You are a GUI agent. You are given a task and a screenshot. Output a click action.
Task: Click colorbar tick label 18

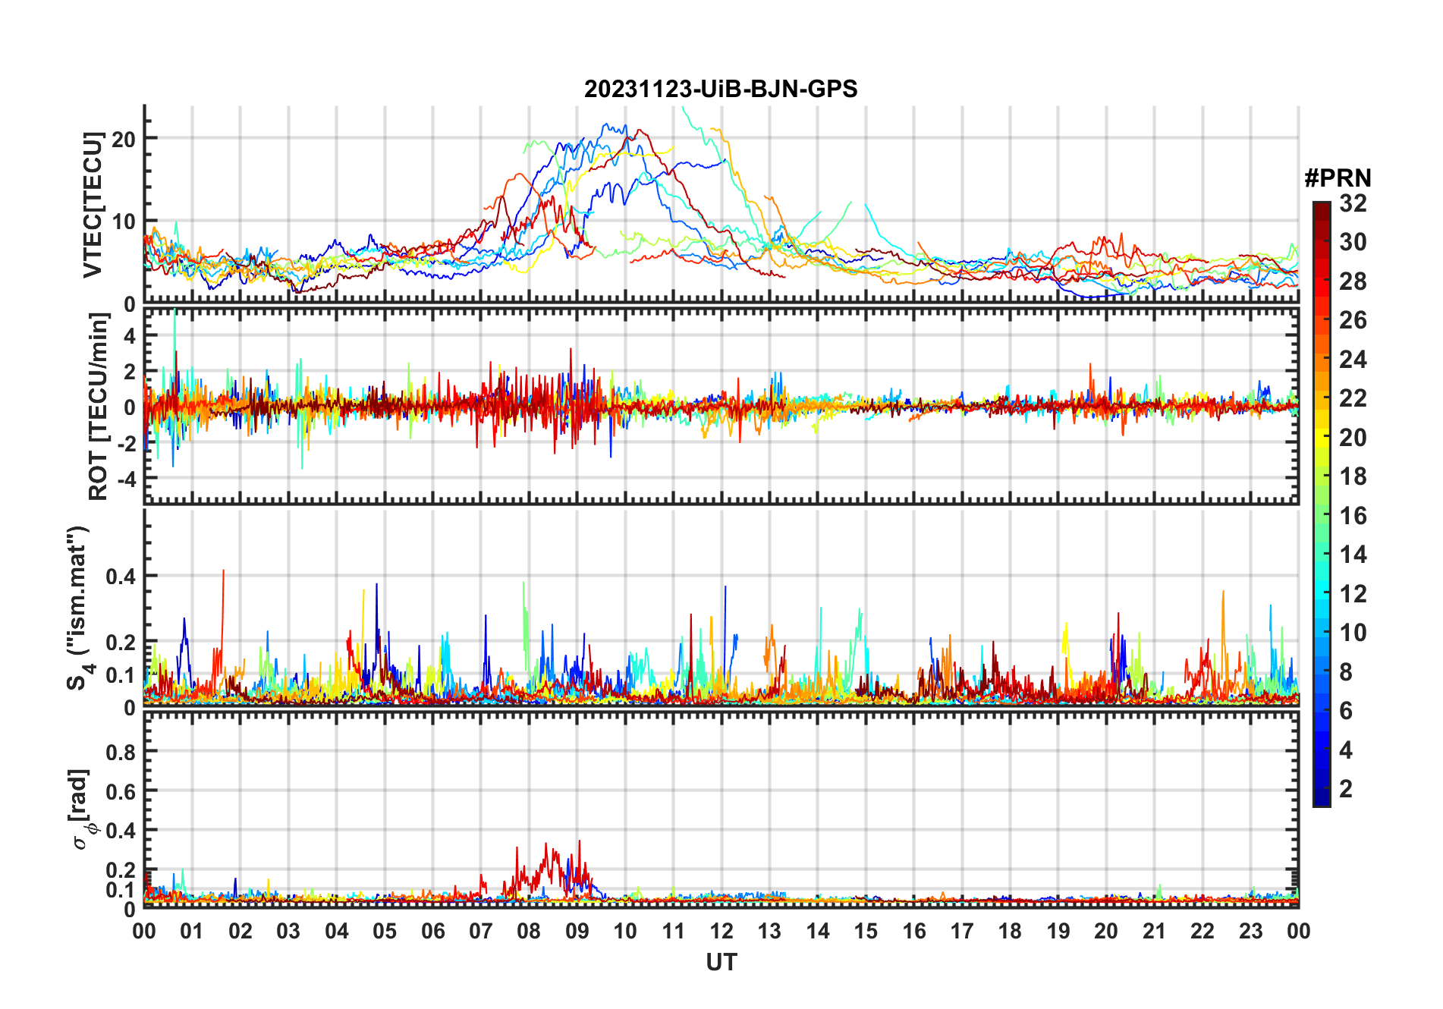tap(1353, 476)
